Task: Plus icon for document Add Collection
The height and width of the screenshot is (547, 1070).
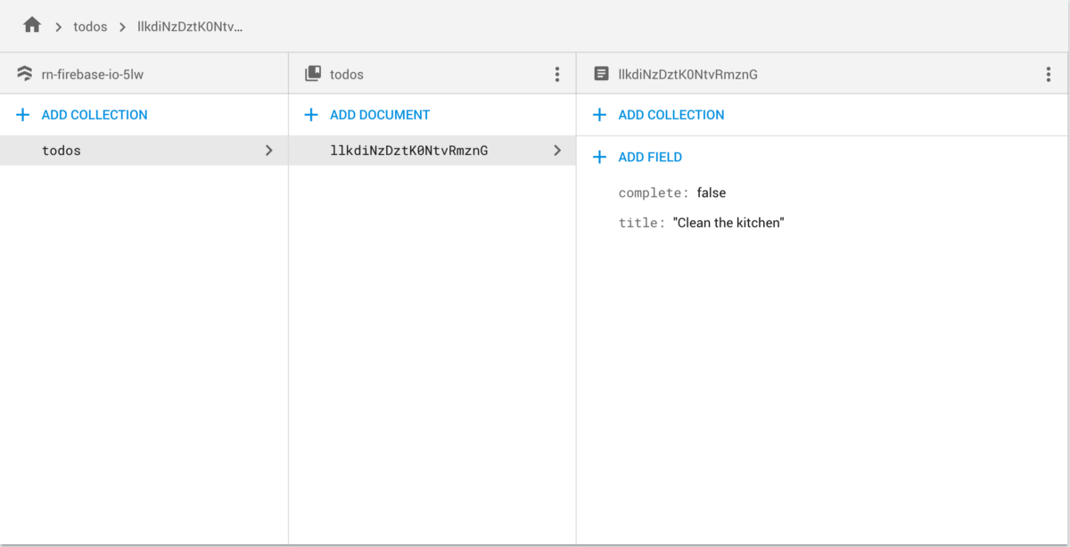Action: [x=600, y=115]
